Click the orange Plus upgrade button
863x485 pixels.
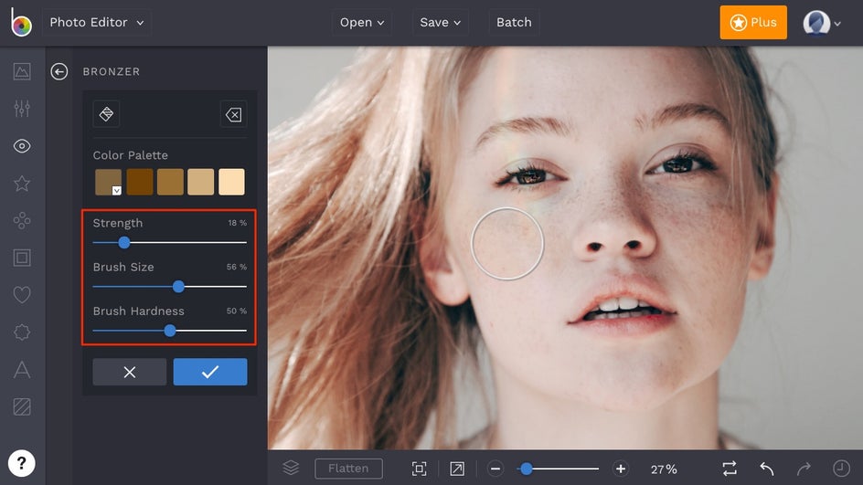pyautogui.click(x=752, y=23)
